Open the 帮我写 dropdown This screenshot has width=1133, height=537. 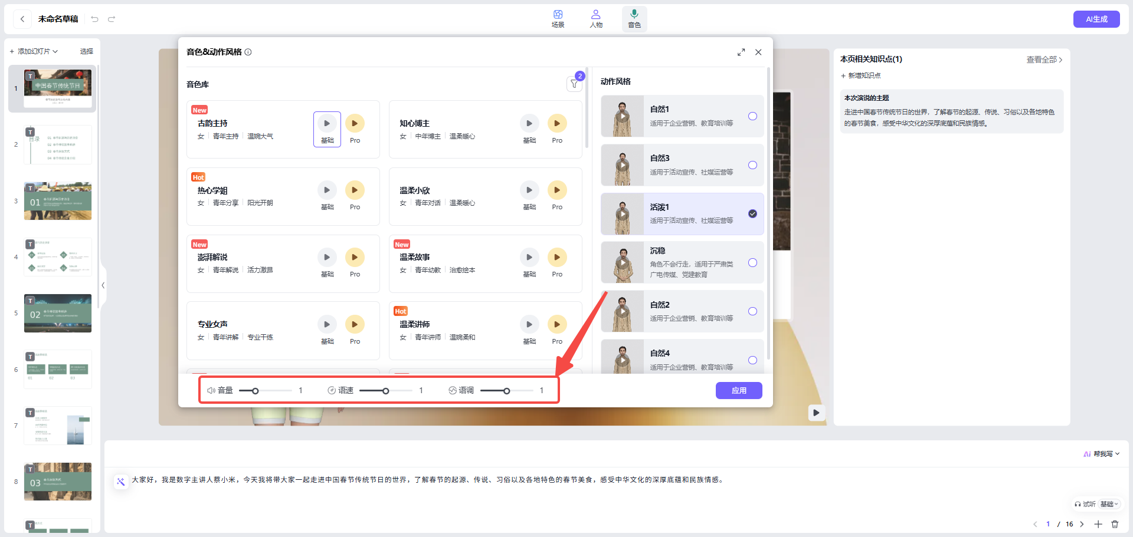[x=1101, y=453]
